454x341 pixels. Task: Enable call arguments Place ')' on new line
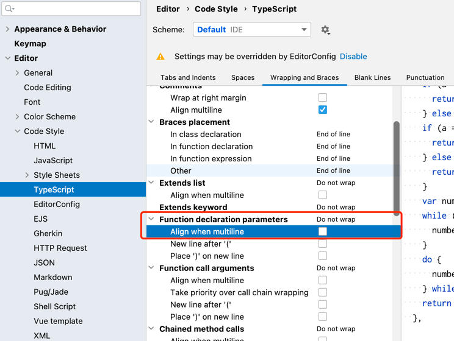[323, 317]
